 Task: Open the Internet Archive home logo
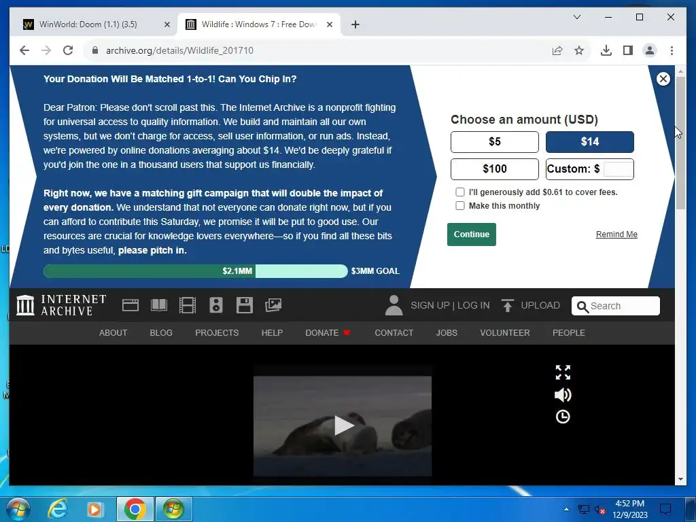click(61, 305)
